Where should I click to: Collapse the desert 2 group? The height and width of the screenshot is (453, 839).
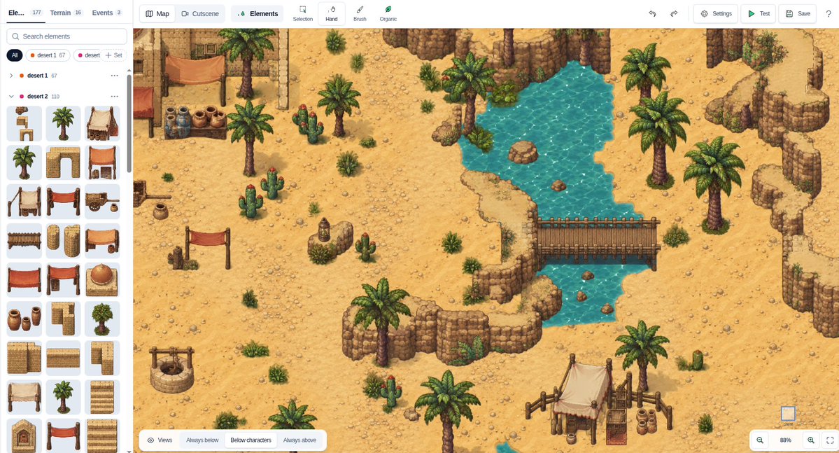(x=11, y=97)
